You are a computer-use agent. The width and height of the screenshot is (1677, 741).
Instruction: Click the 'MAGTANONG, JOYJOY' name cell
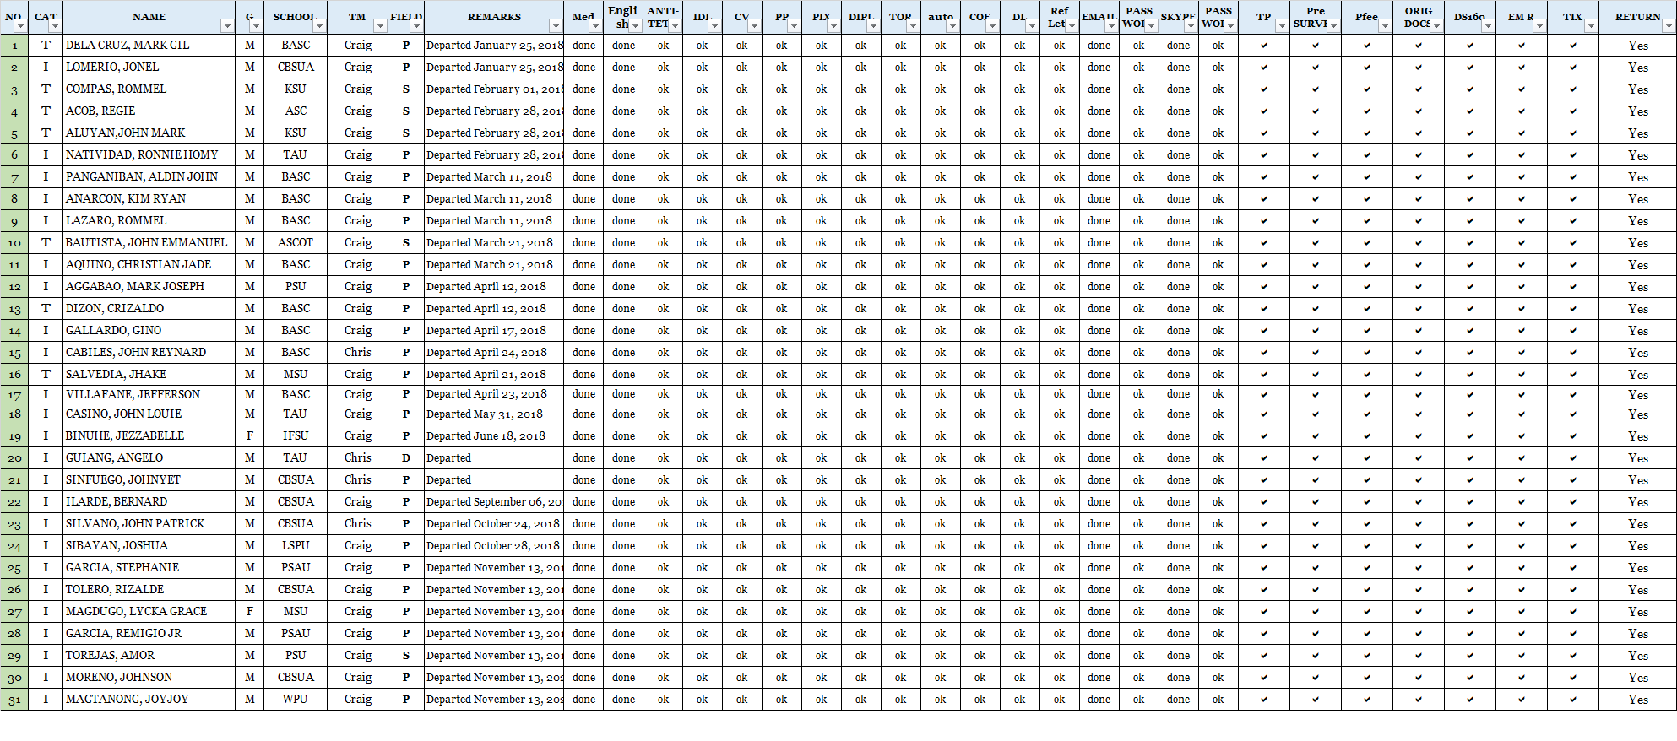[149, 700]
